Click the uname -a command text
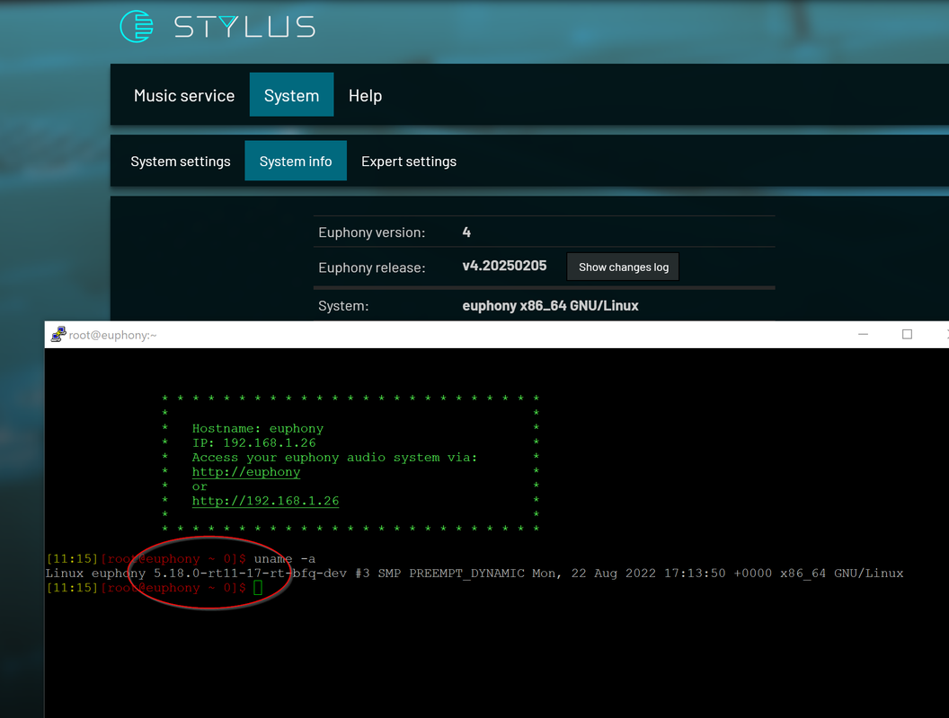Viewport: 949px width, 718px height. click(x=285, y=559)
